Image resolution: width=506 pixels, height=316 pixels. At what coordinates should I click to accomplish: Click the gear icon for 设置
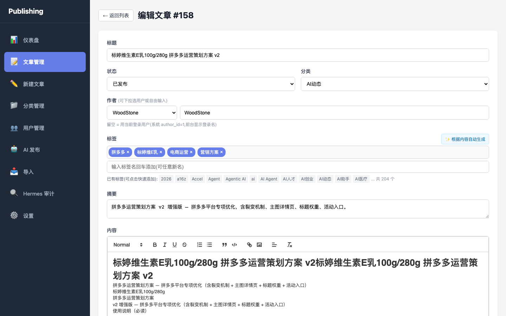[x=14, y=216]
